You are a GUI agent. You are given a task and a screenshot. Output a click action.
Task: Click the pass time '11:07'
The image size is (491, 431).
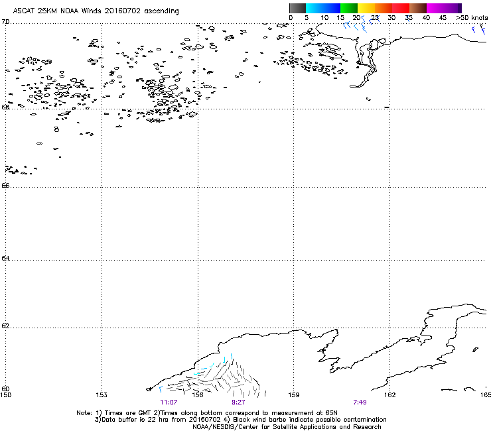click(169, 402)
